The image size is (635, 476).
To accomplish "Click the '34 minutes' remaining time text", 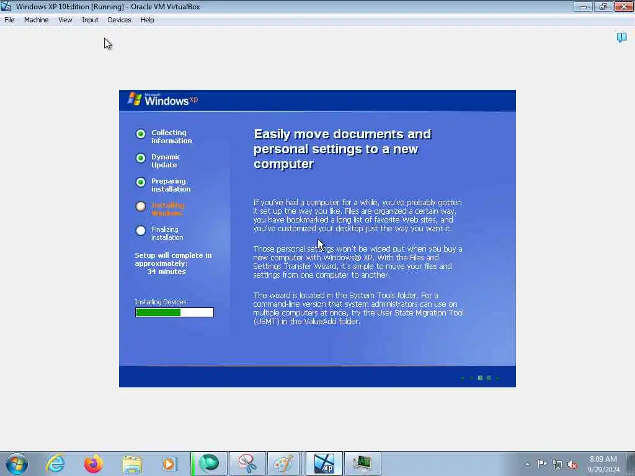I will (x=166, y=271).
